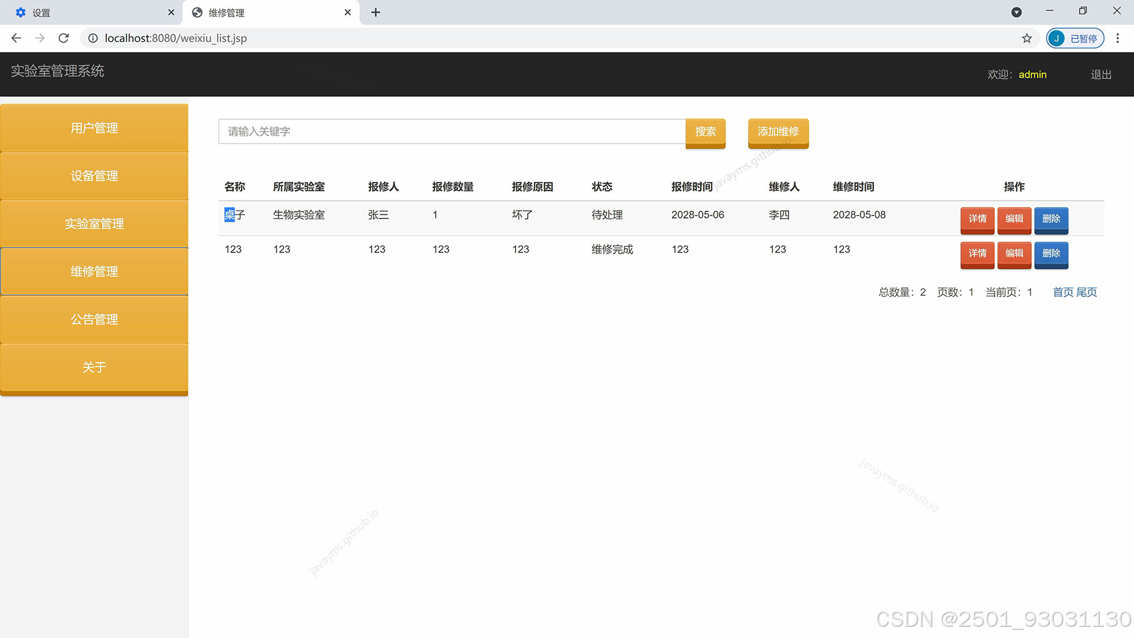
Task: Open 设备管理 in the sidebar
Action: coord(94,176)
